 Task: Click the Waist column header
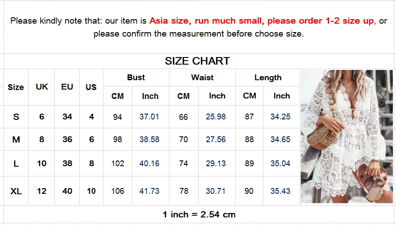pyautogui.click(x=202, y=77)
